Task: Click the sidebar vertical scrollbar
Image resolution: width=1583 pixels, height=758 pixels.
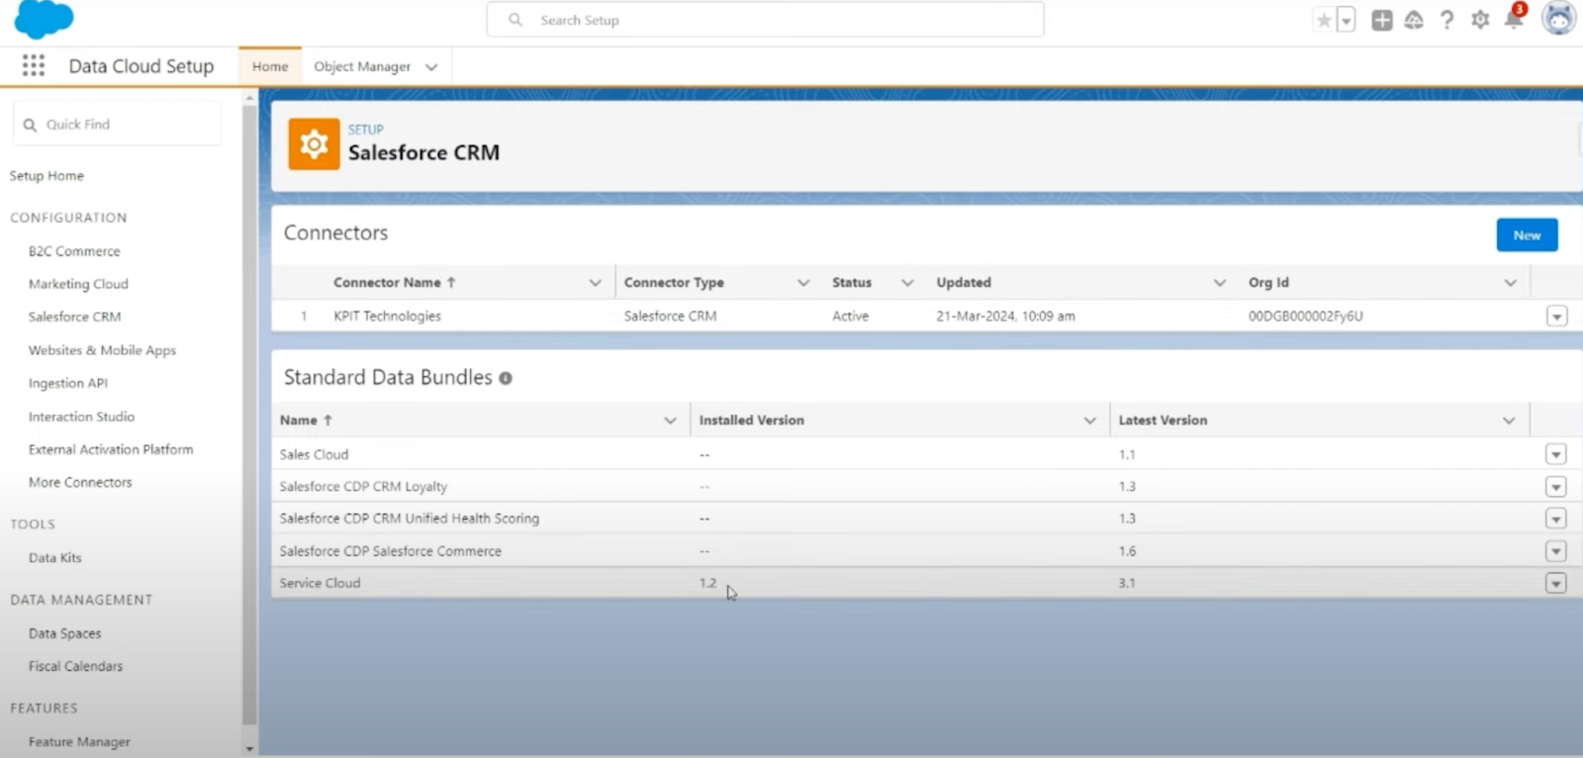Action: pyautogui.click(x=249, y=416)
